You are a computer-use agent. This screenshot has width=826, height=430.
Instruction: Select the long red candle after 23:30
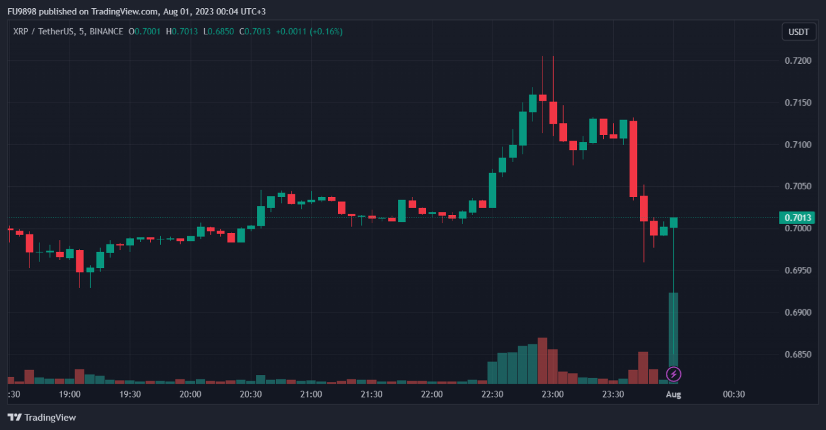tap(633, 159)
